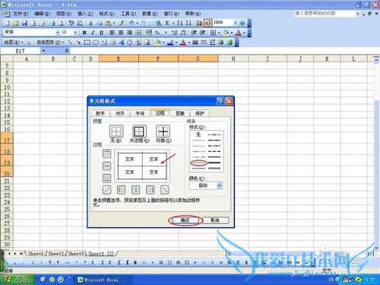Select the Rectangle drawing tool
The image size is (380, 285).
87,43
